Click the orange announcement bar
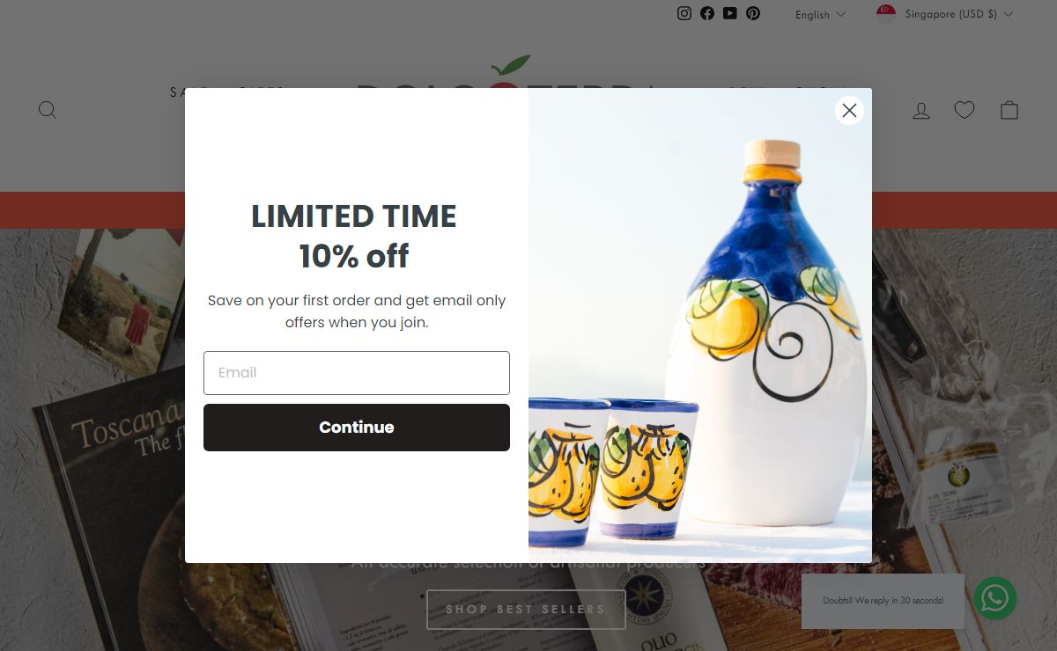This screenshot has width=1057, height=651. [x=92, y=210]
